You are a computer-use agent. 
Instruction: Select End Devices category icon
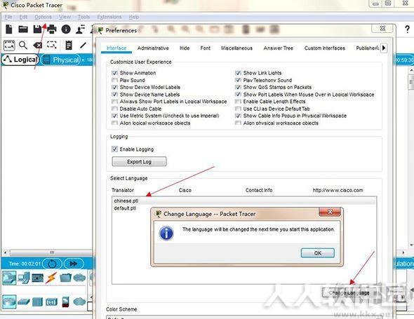(24, 278)
